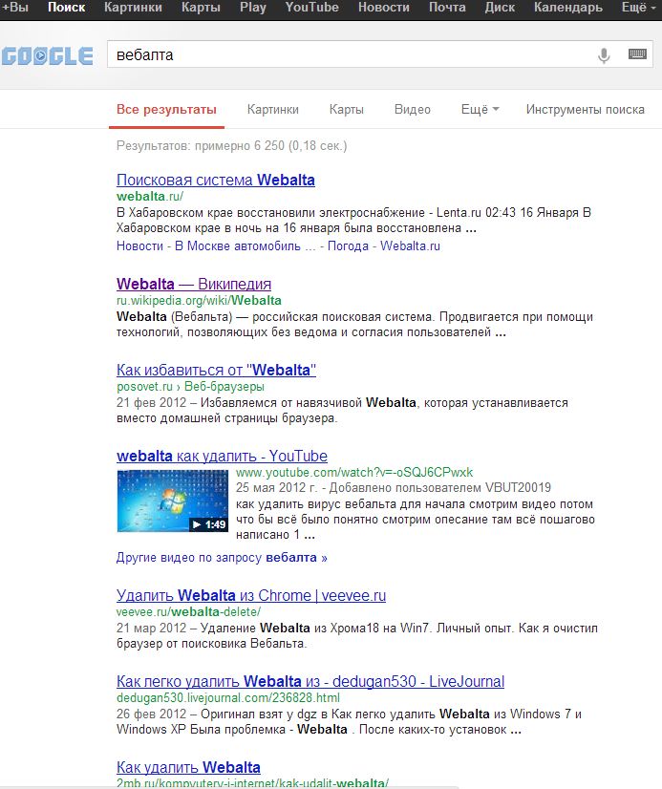Expand Ещё dropdown under search box
Screen dimensions: 662x789
(x=480, y=110)
